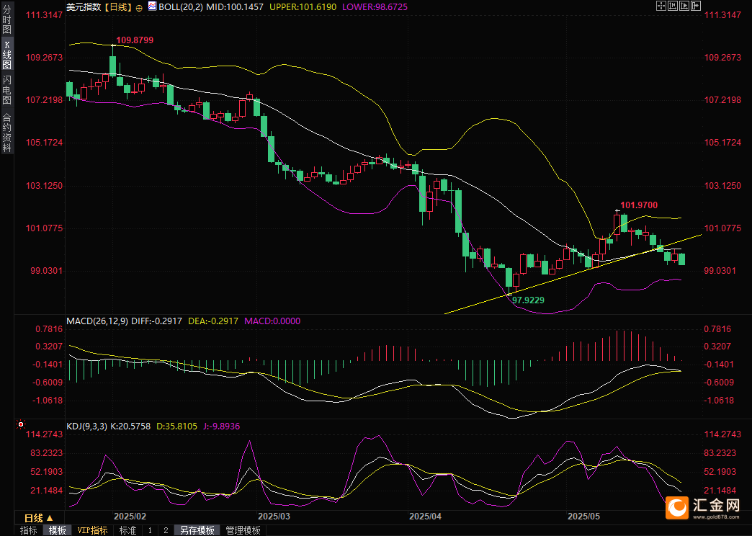Click the 另存模板 button
Screen dimensions: 752x536
197,530
